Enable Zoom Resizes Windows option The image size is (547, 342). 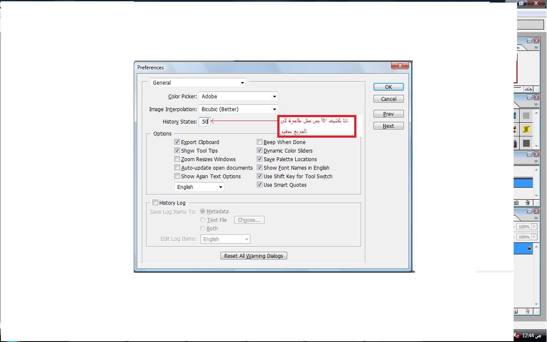177,159
